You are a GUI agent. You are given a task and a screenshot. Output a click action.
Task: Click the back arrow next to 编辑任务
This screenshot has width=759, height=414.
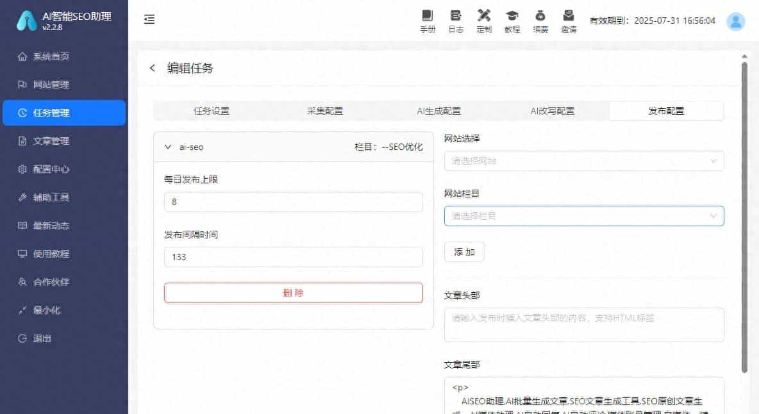coord(152,68)
